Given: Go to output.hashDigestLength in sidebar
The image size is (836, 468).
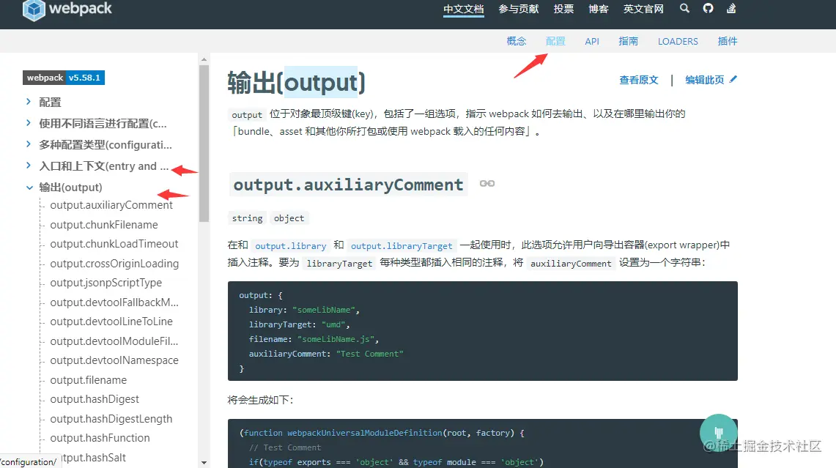Looking at the screenshot, I should click(x=111, y=419).
